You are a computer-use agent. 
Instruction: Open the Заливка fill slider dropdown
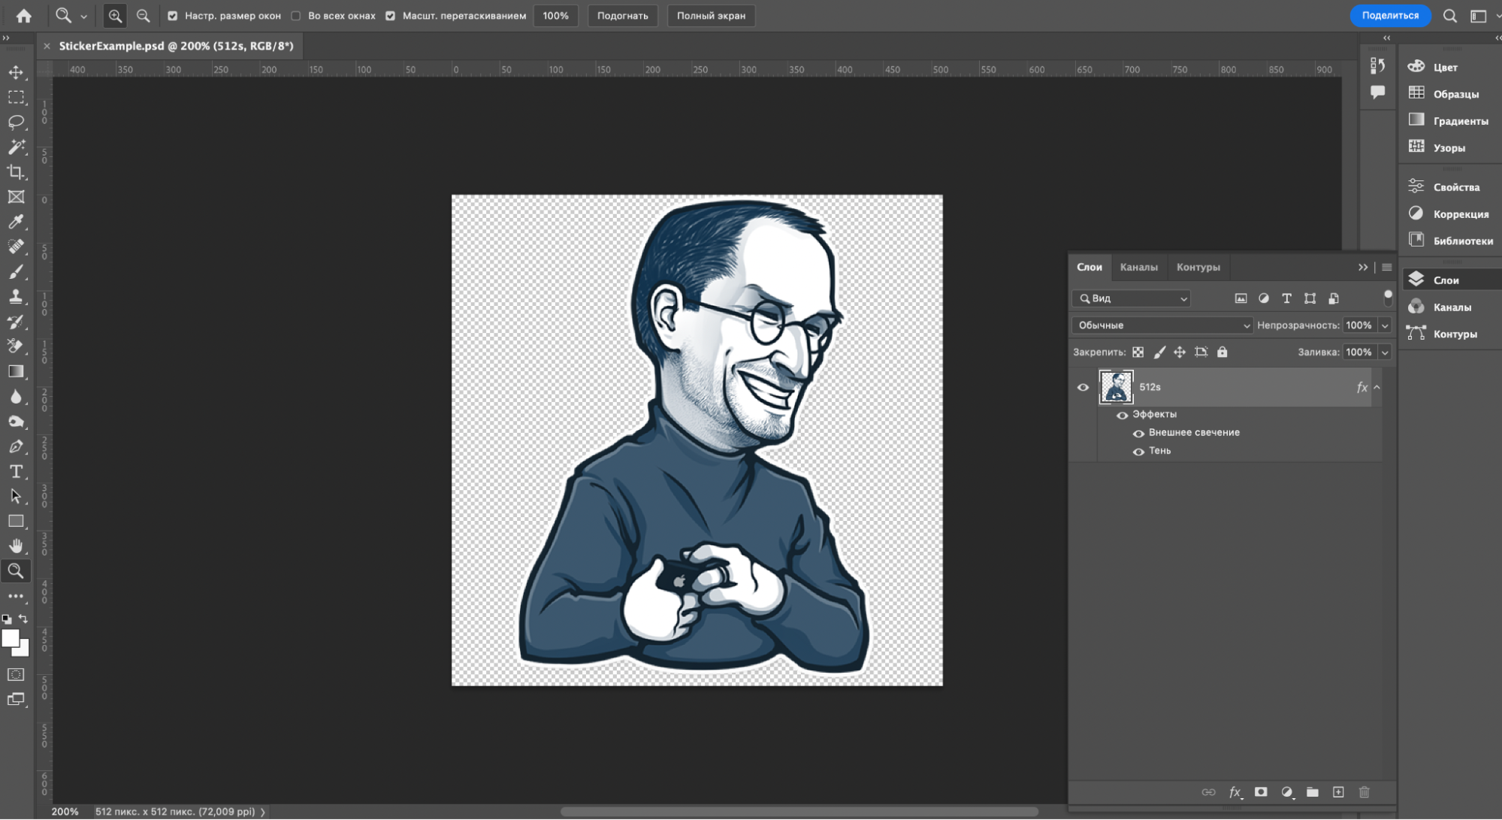point(1384,352)
